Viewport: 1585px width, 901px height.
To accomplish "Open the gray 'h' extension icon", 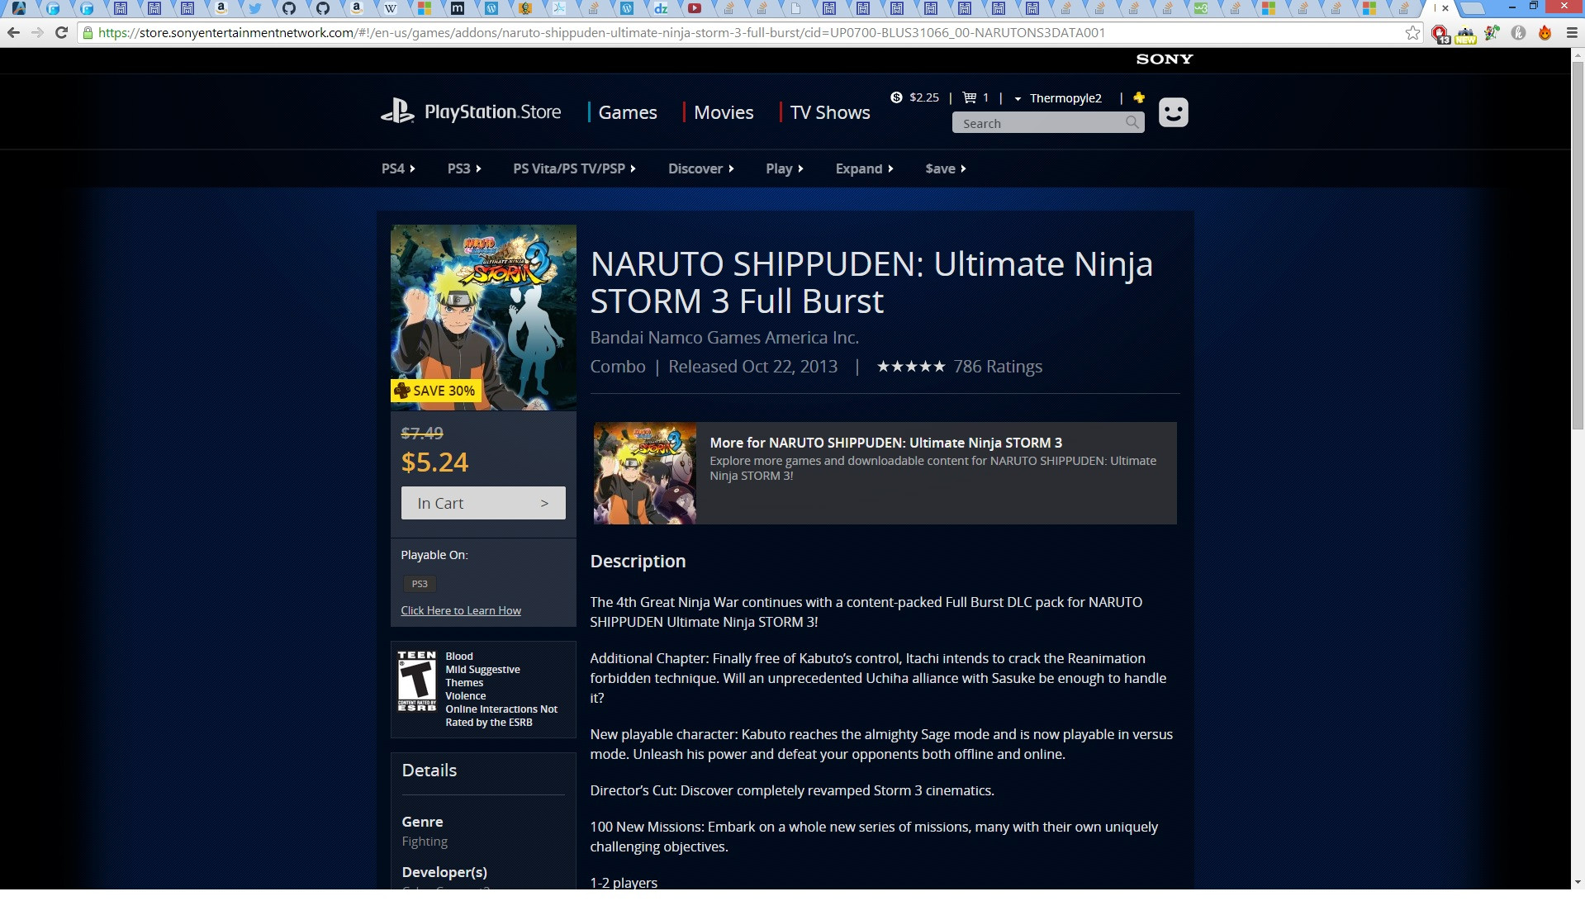I will pyautogui.click(x=1518, y=33).
